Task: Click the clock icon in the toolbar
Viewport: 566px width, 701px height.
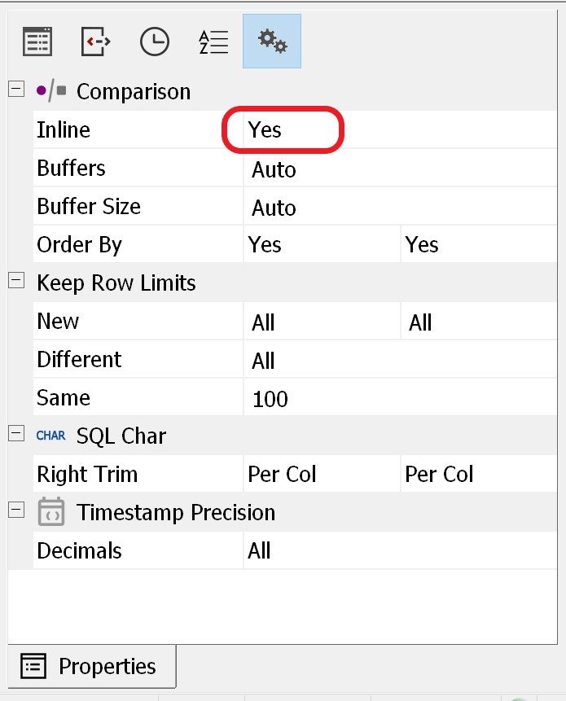Action: click(x=155, y=42)
